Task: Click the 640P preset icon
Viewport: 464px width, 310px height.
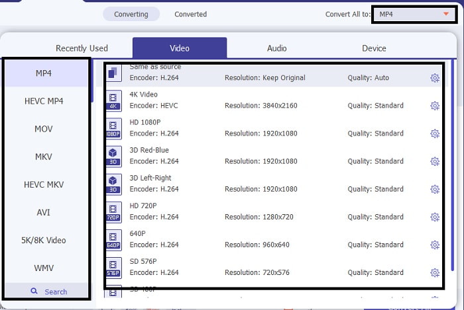Action: click(113, 240)
